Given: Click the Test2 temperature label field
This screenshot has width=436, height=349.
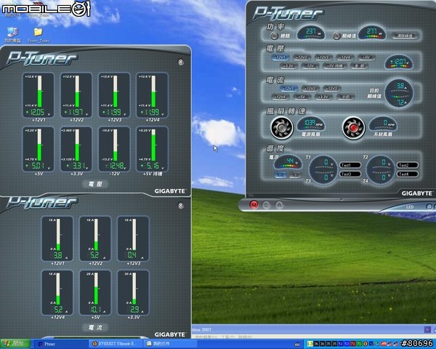Looking at the screenshot, I should pos(407,165).
